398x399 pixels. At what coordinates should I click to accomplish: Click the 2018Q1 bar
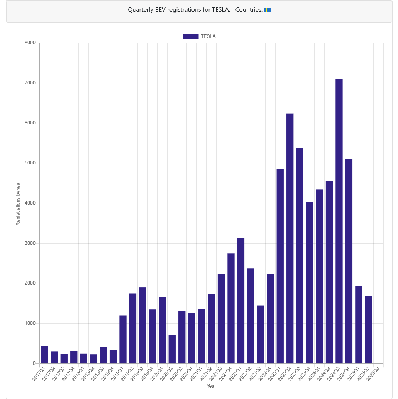(84, 358)
